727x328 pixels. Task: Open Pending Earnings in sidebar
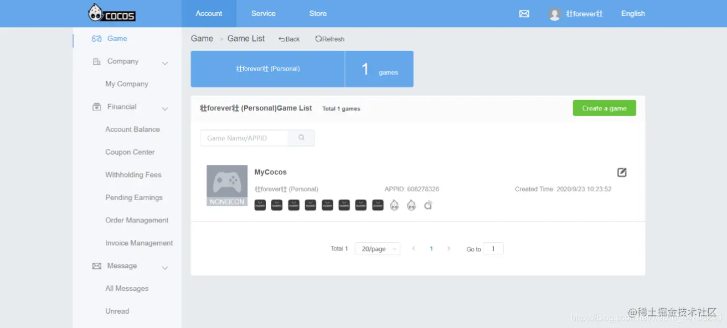point(134,197)
